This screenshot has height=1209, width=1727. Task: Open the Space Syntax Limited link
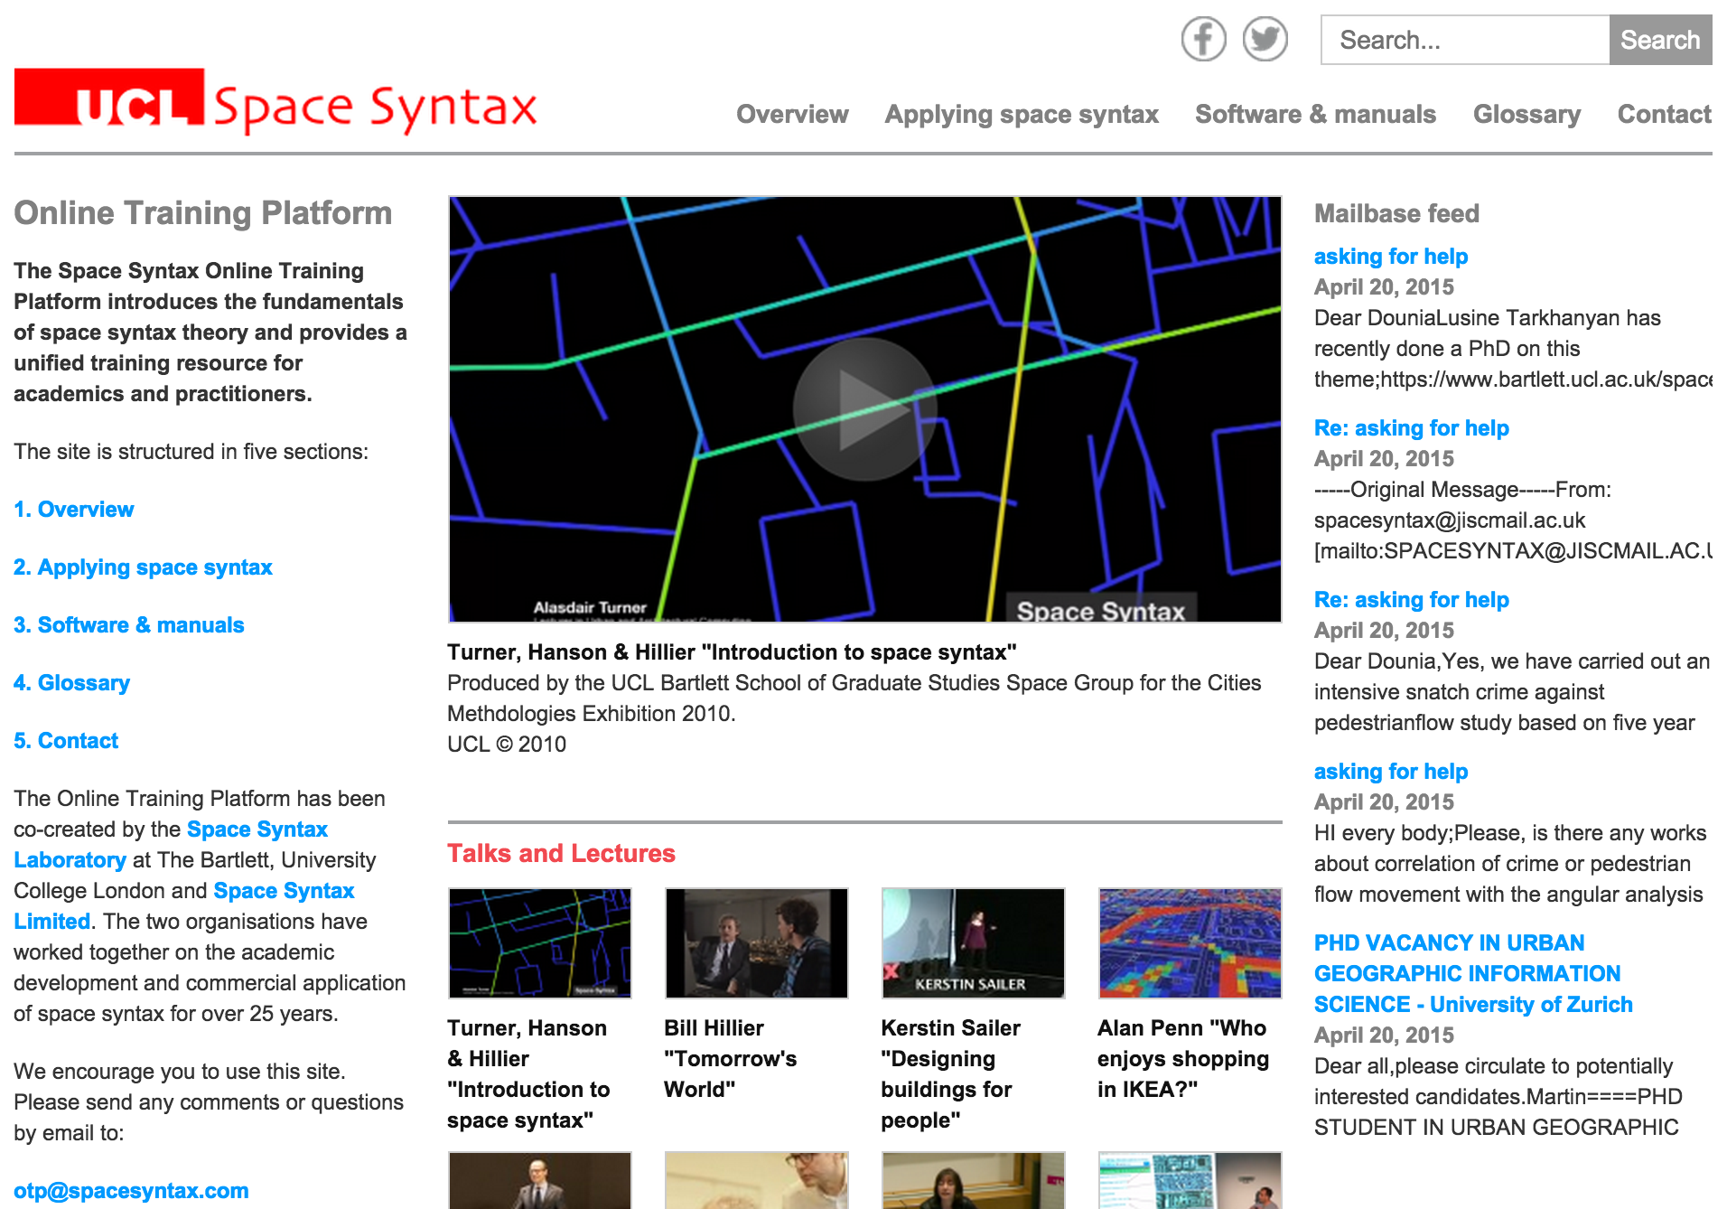(284, 891)
